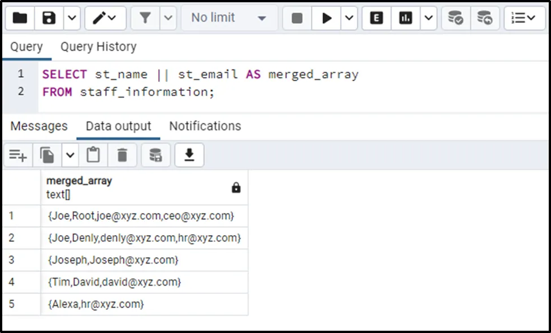Click the Add row icon
The height and width of the screenshot is (333, 551).
pyautogui.click(x=18, y=155)
